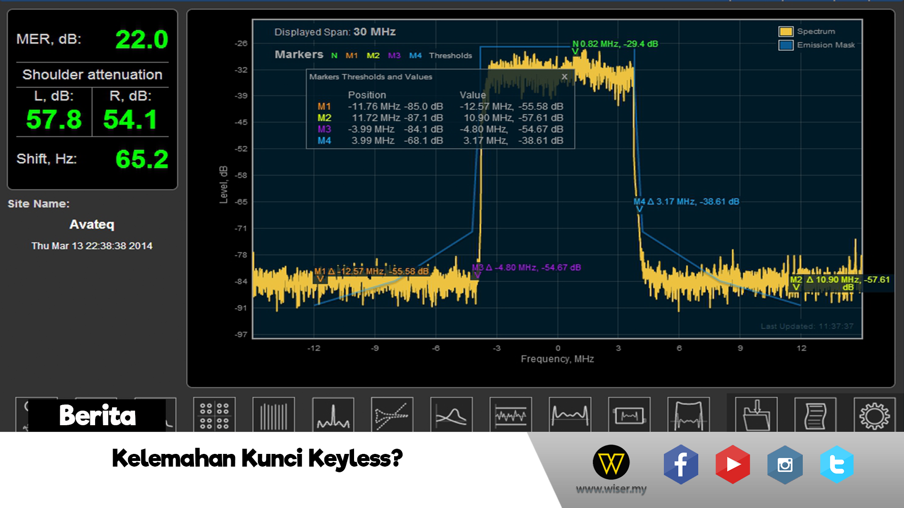Open the Twitter icon in banner
904x508 pixels.
(837, 465)
